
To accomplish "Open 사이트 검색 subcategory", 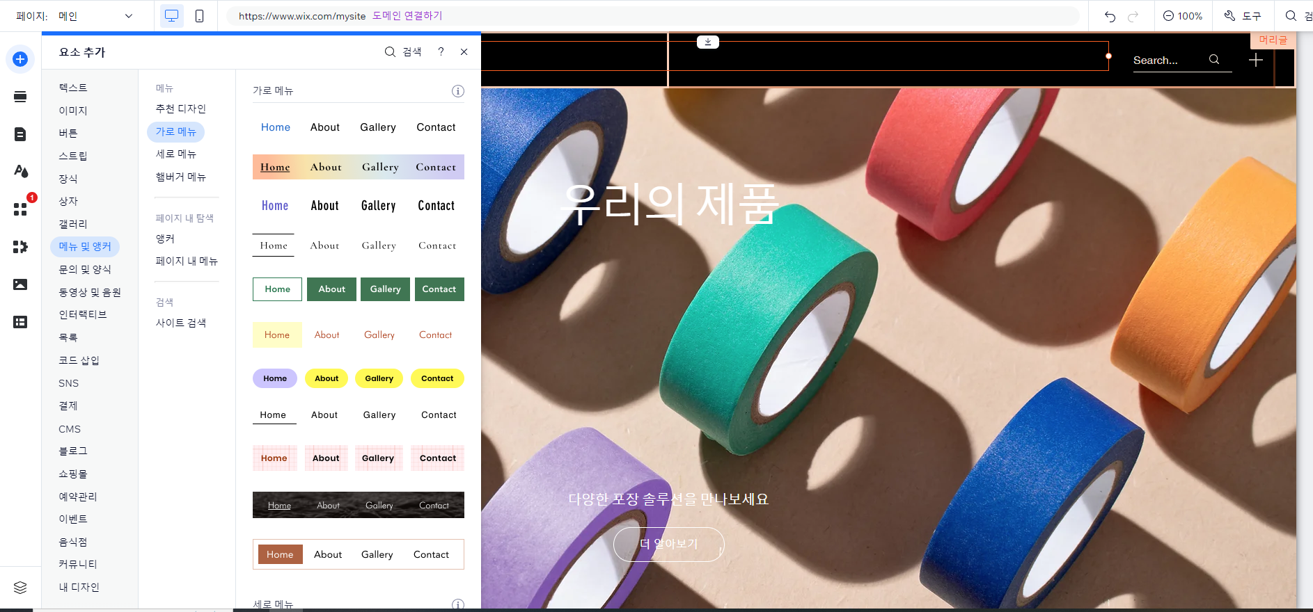I will click(x=181, y=323).
